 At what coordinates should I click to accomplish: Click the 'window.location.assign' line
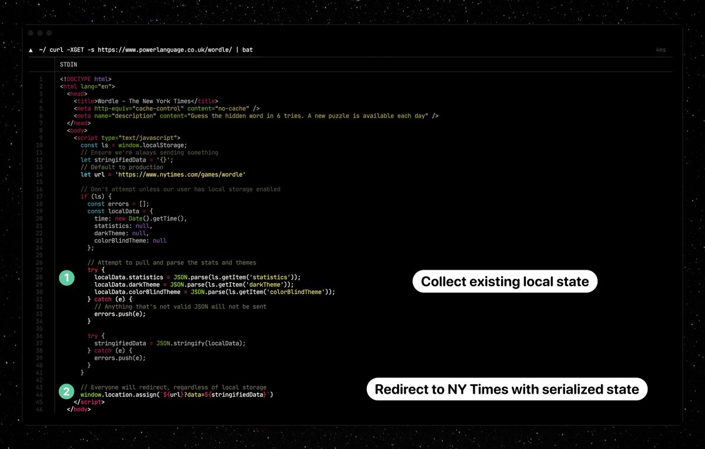177,394
